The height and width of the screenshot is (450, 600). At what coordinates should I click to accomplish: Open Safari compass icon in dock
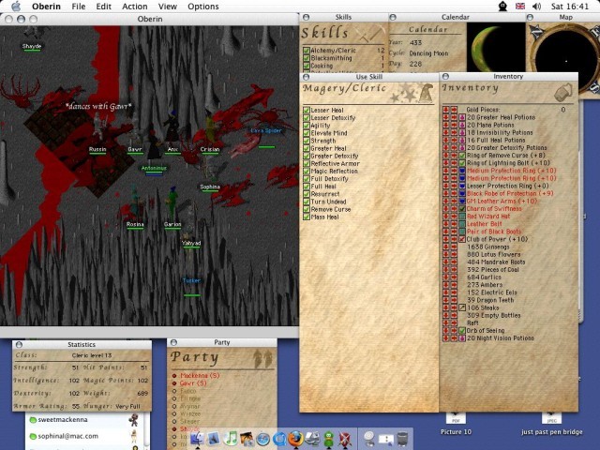tap(262, 439)
